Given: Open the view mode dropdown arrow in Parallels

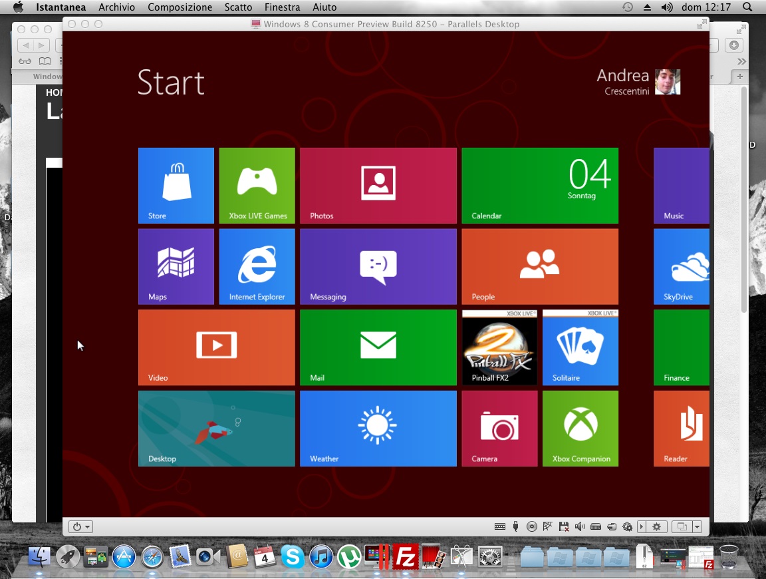Looking at the screenshot, I should [x=698, y=526].
